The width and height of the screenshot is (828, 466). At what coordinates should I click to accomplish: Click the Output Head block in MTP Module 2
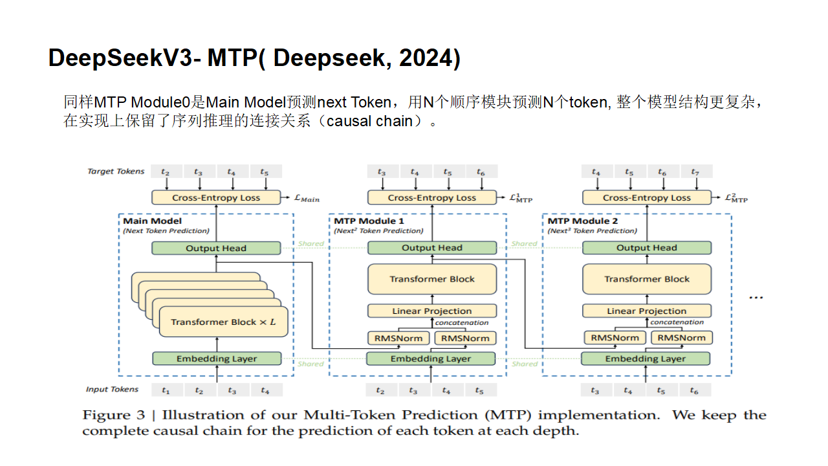tap(647, 248)
